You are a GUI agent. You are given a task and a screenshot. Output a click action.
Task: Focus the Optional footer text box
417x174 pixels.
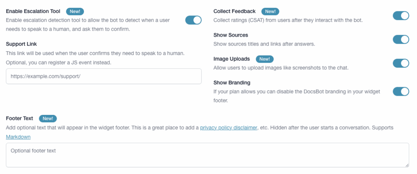[x=207, y=155]
